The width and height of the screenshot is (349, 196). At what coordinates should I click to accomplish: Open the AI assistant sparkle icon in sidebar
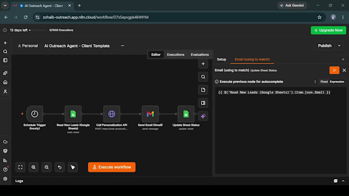pos(5,73)
